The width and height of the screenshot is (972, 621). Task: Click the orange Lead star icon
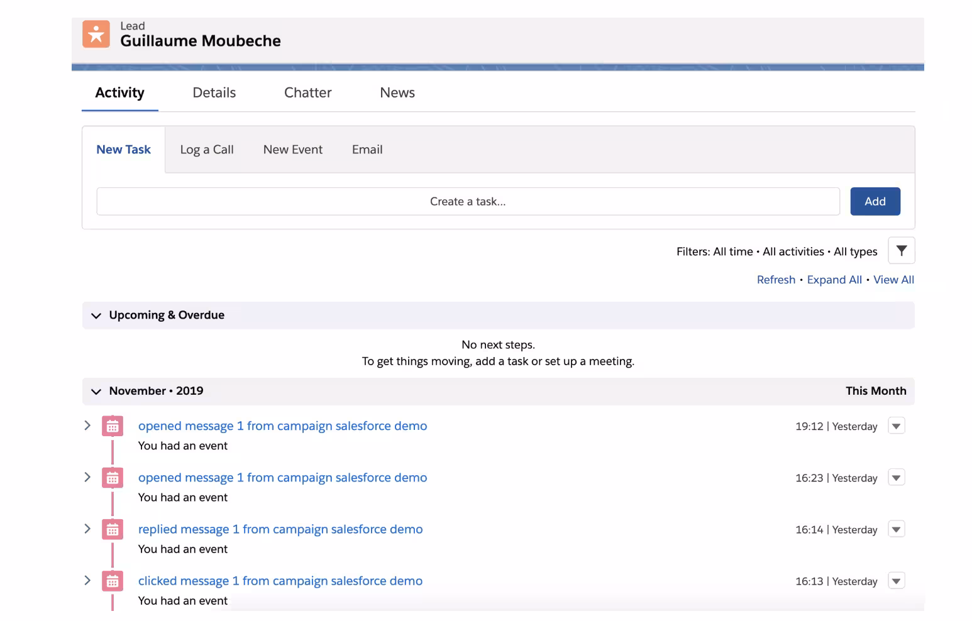pyautogui.click(x=96, y=35)
